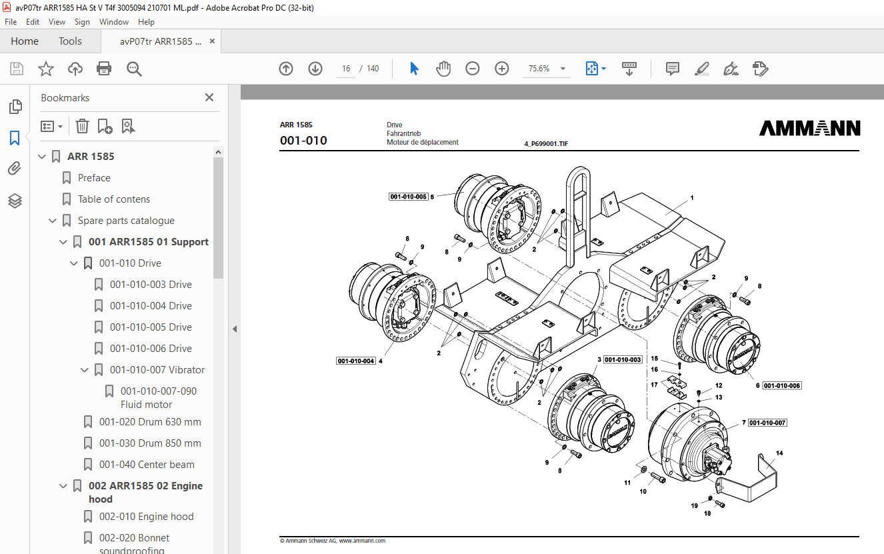Viewport: 884px width, 554px height.
Task: Open the sign document tool
Action: (x=731, y=69)
